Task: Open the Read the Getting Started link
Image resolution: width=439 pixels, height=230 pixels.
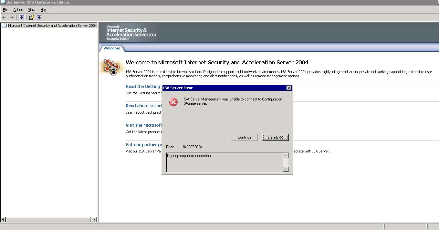Action: pos(143,86)
